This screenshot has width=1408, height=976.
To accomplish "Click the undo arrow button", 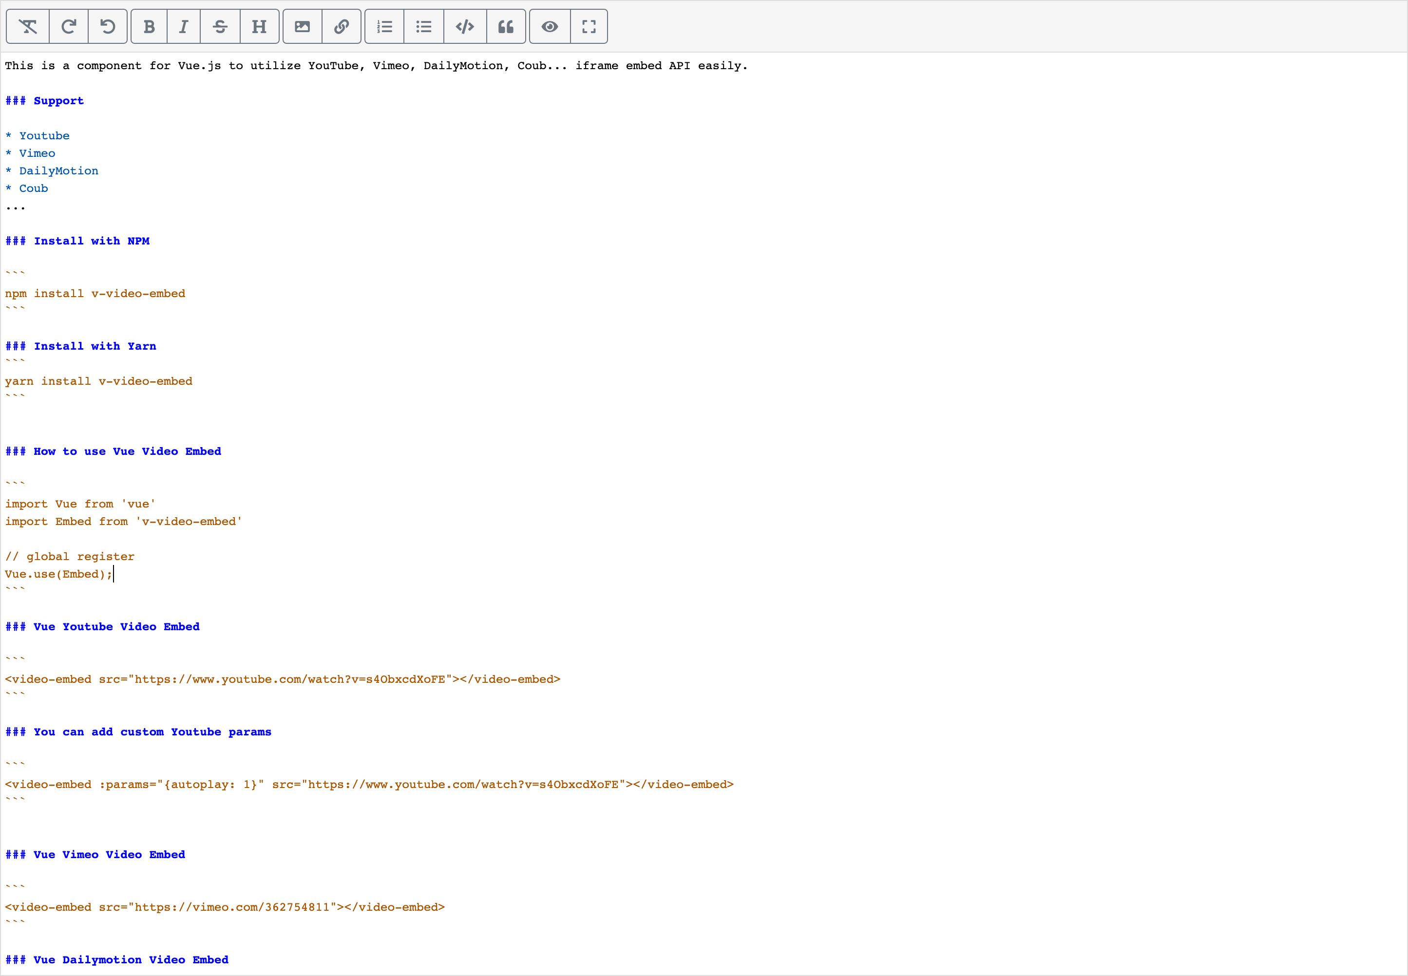I will click(108, 26).
